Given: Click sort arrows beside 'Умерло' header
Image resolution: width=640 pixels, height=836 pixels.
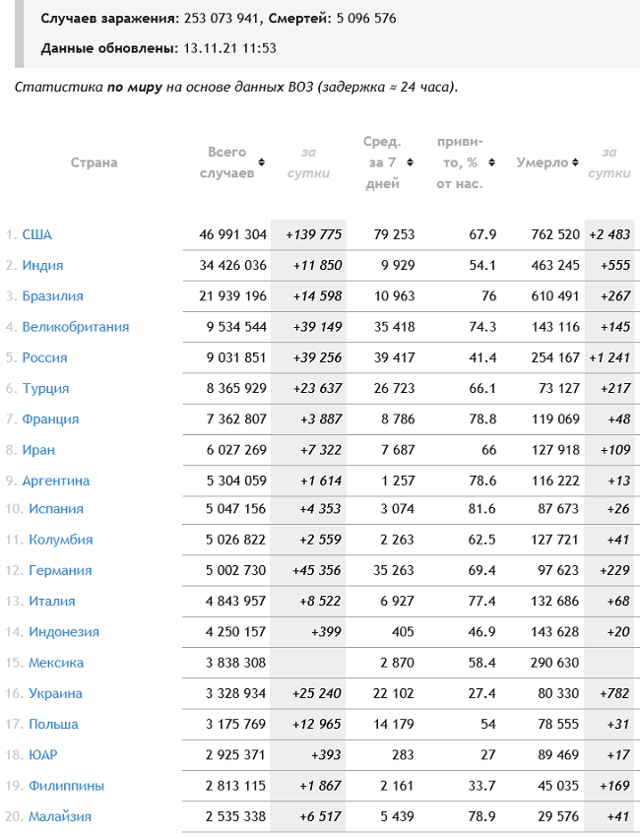Looking at the screenshot, I should 574,162.
